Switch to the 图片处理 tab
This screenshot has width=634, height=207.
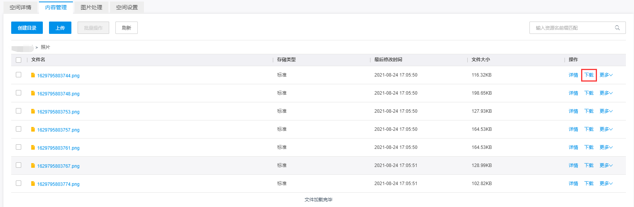(x=91, y=7)
